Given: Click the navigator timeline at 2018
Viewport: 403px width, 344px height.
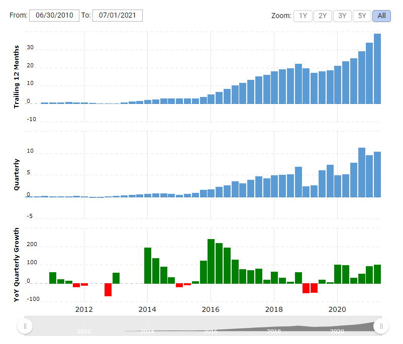Looking at the screenshot, I should click(274, 331).
